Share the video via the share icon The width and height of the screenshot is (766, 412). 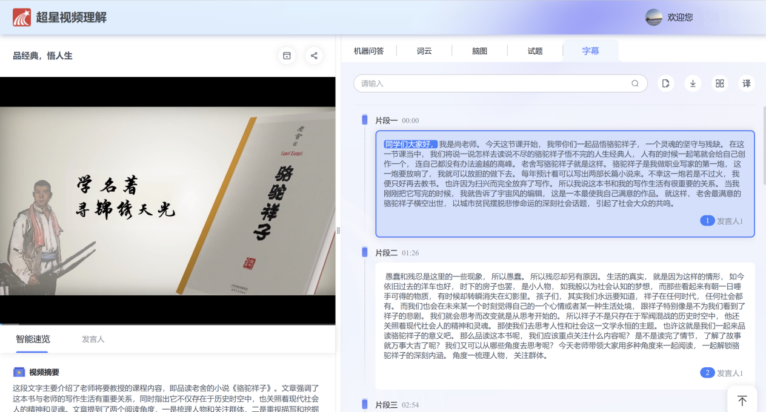click(314, 56)
